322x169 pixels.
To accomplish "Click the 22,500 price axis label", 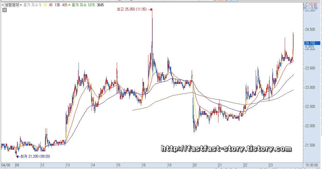I will point(310,106).
